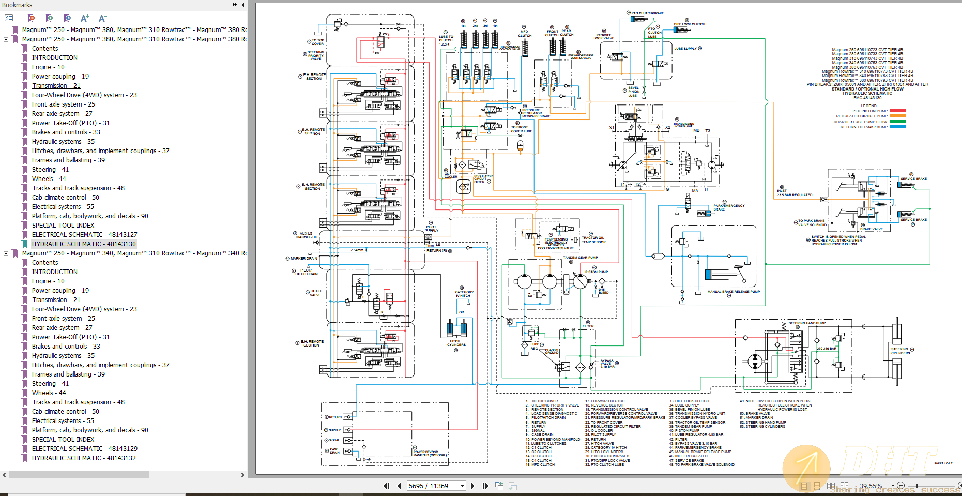This screenshot has height=496, width=962.
Task: Decrease bookmark text size with A- icon
Action: tap(102, 18)
